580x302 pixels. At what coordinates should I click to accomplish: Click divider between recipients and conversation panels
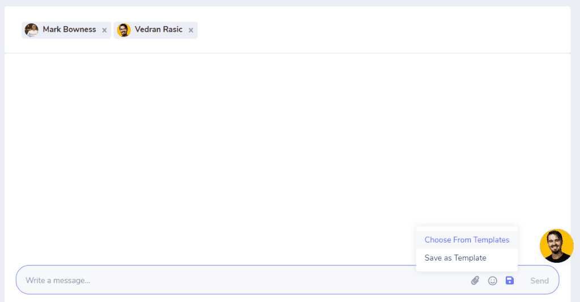click(287, 53)
